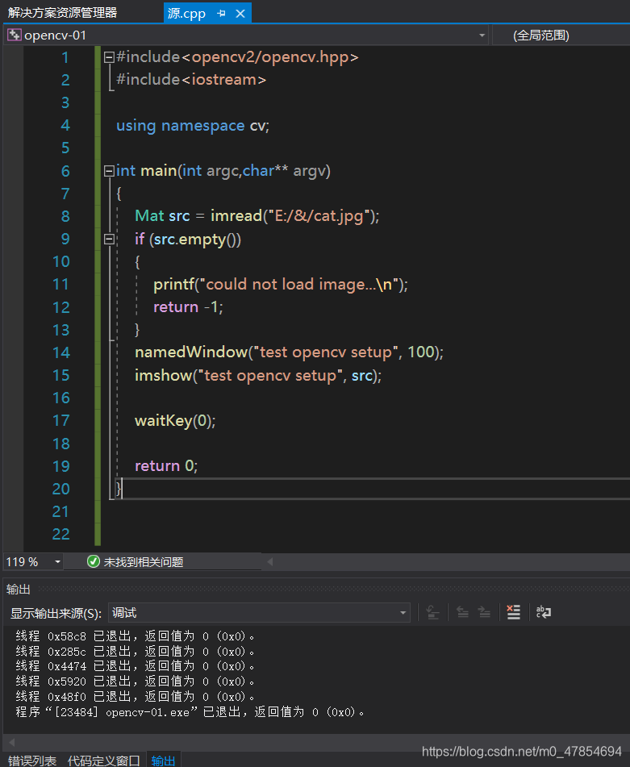This screenshot has height=767, width=630.
Task: Open the 显示输出来源 dropdown set to 调试
Action: click(259, 612)
